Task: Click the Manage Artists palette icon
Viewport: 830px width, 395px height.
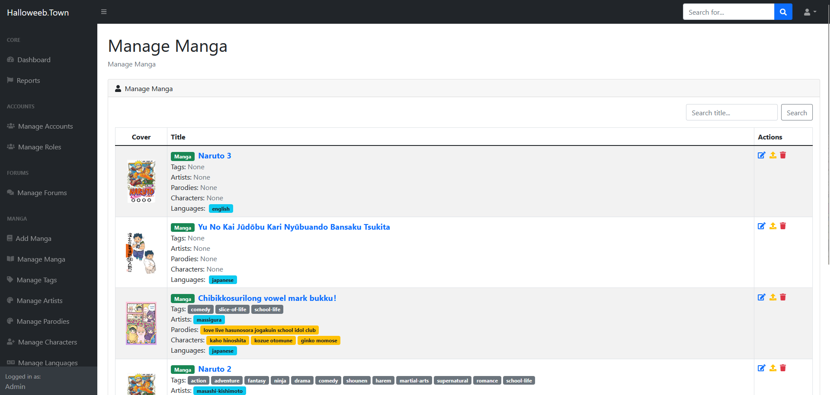Action: click(x=10, y=300)
